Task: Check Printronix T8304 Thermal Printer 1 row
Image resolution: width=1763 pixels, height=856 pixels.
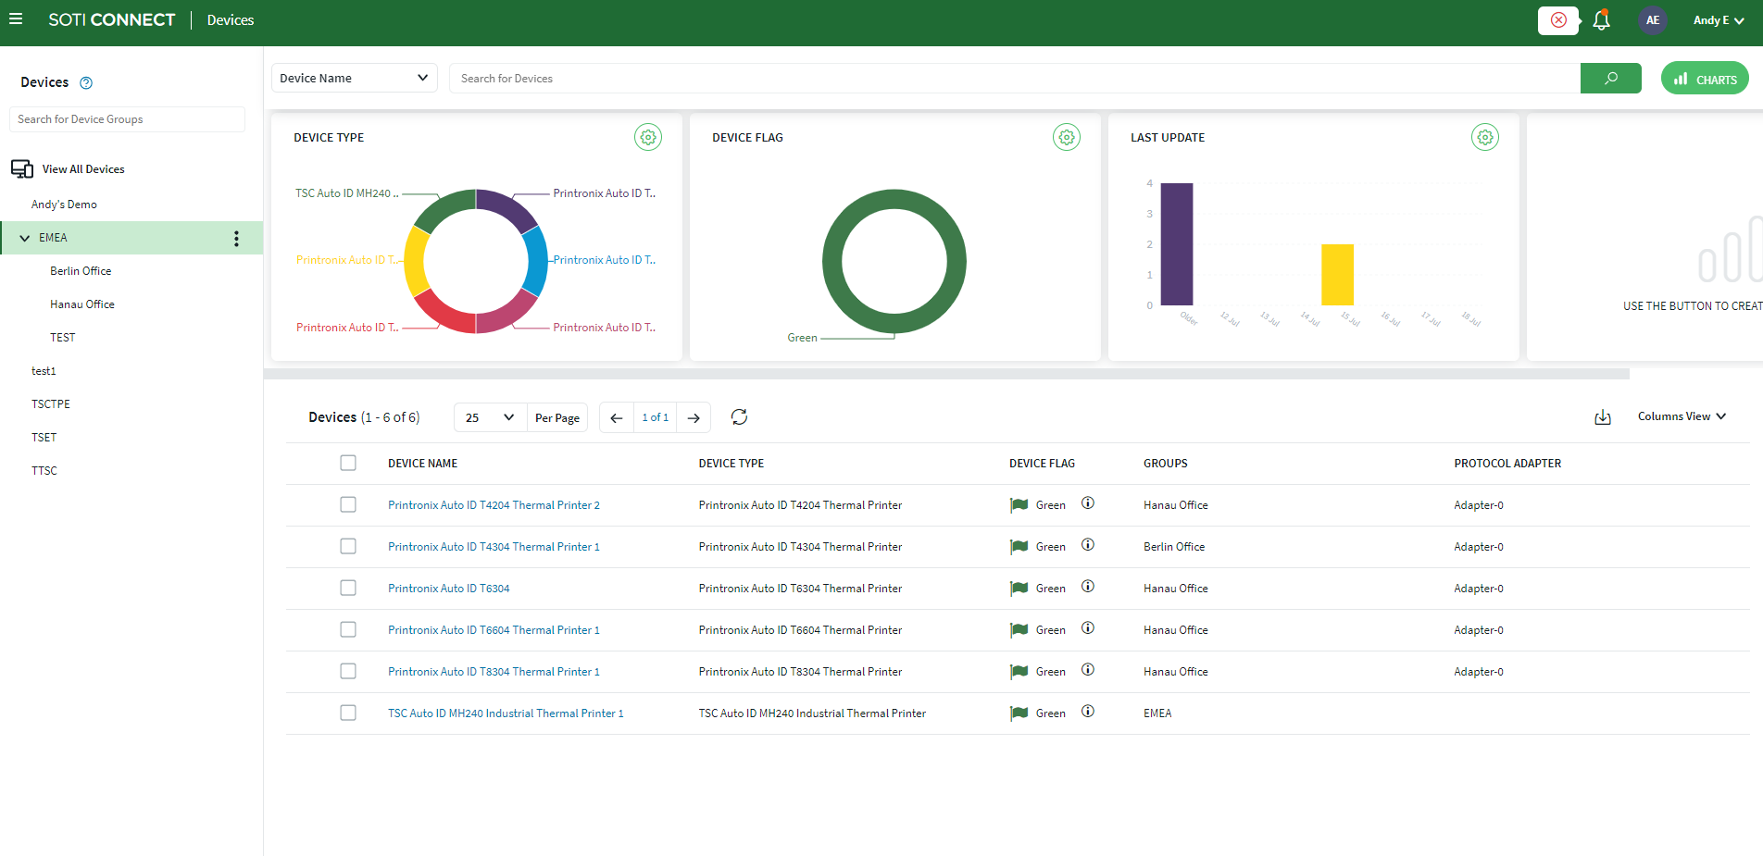Action: tap(348, 671)
